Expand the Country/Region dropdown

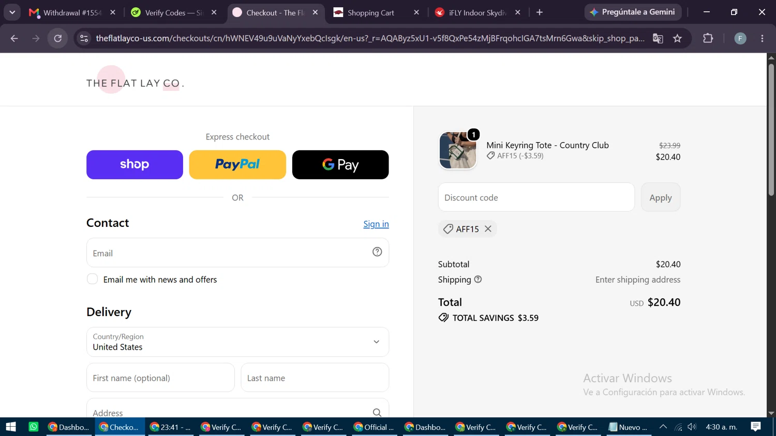click(x=237, y=342)
